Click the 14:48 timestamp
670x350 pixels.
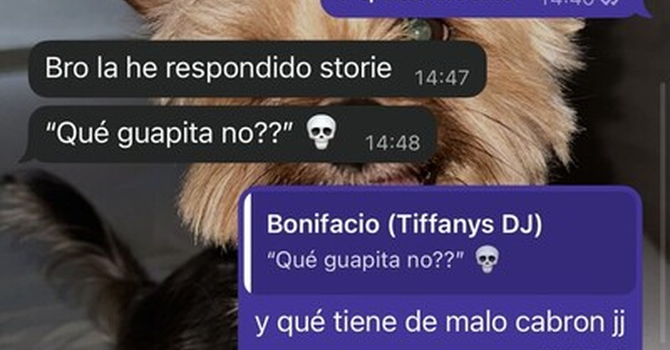(393, 143)
